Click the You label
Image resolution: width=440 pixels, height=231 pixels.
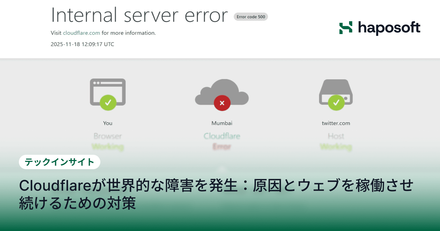click(108, 123)
